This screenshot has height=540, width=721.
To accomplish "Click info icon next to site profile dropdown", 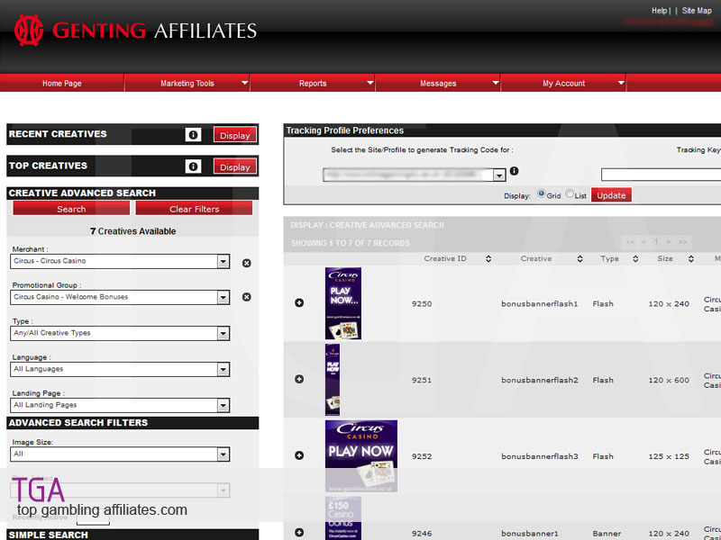I will click(x=514, y=171).
